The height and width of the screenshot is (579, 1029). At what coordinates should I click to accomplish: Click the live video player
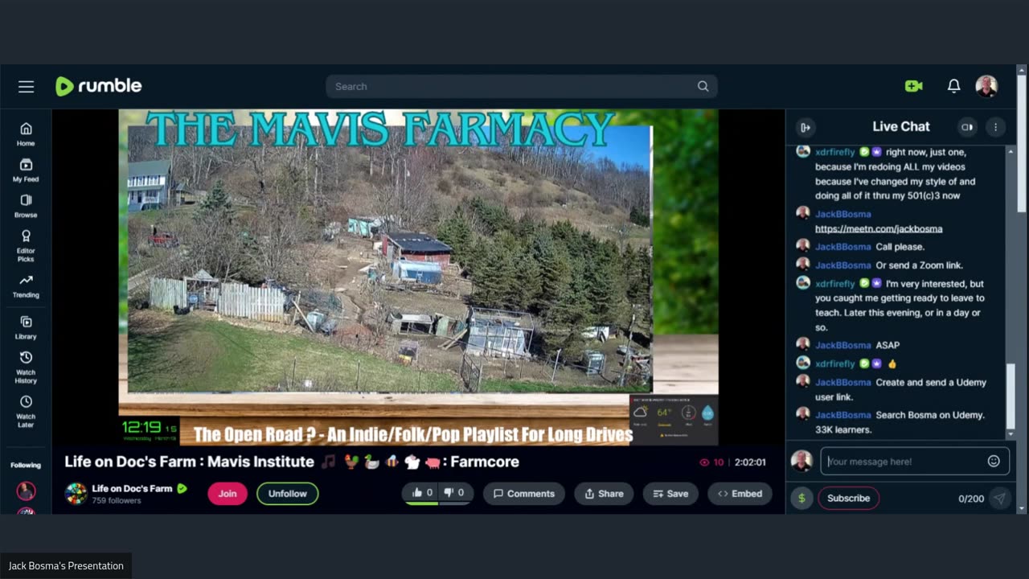coord(418,277)
